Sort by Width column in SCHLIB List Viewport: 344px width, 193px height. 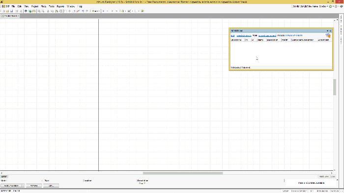tap(286, 40)
